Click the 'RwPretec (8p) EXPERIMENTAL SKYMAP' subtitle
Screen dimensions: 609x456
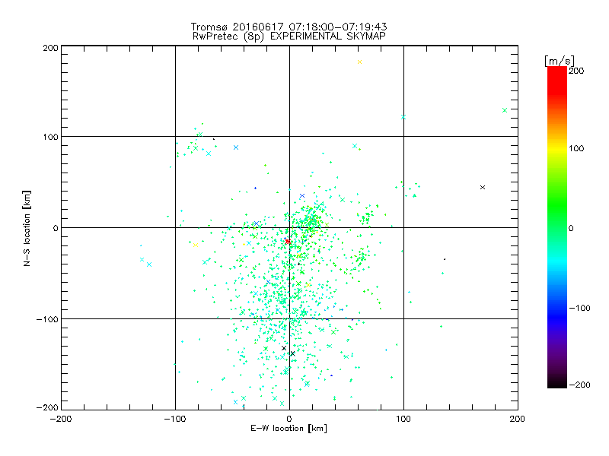(x=289, y=36)
